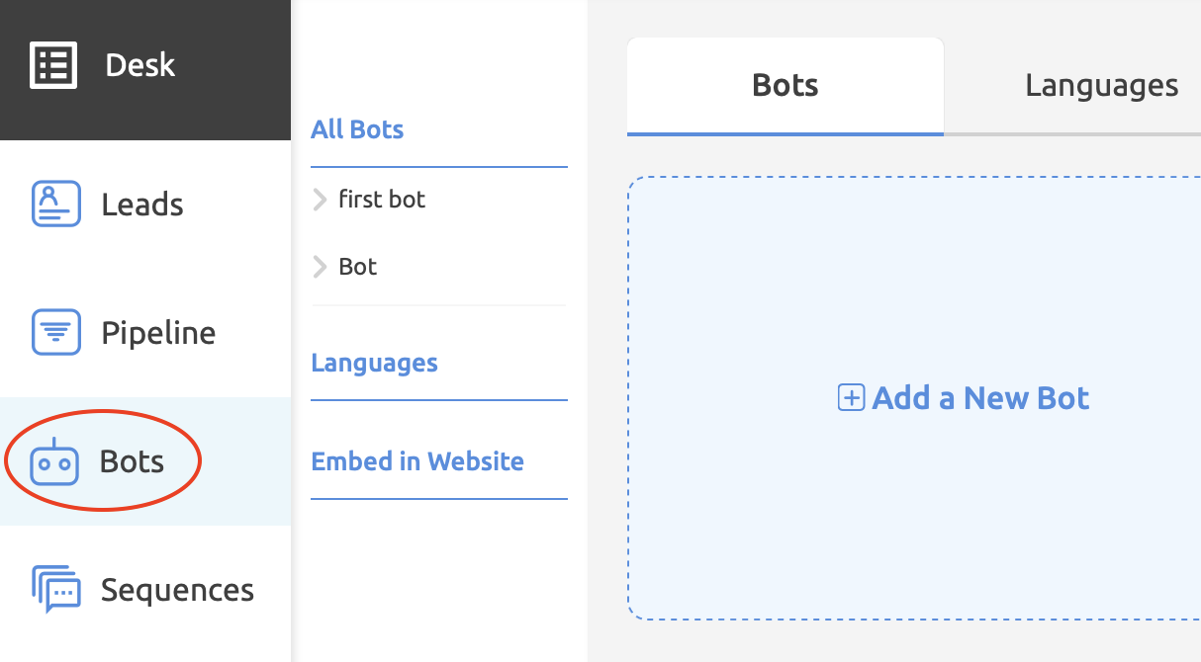Expand the chevron next to first bot
The width and height of the screenshot is (1201, 662).
[320, 199]
